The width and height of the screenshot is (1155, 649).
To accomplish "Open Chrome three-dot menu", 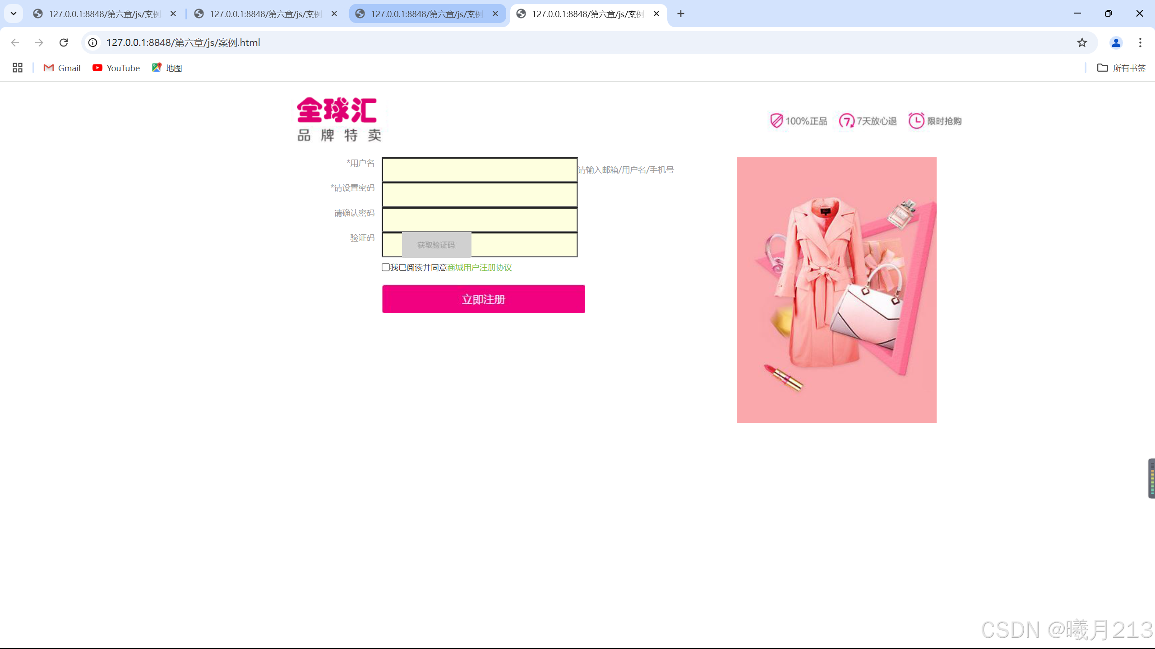I will click(1140, 42).
